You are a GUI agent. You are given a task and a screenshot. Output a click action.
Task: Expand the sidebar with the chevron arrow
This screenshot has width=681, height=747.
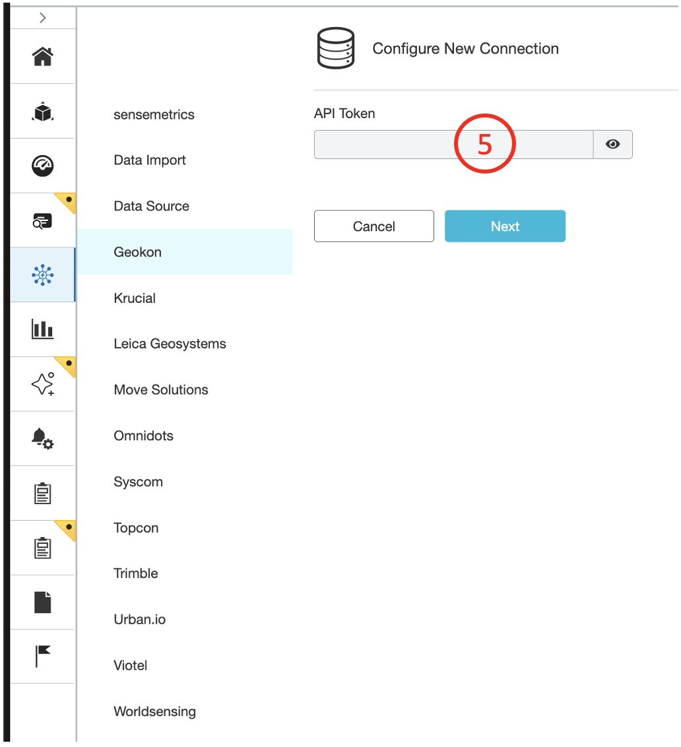pos(43,18)
